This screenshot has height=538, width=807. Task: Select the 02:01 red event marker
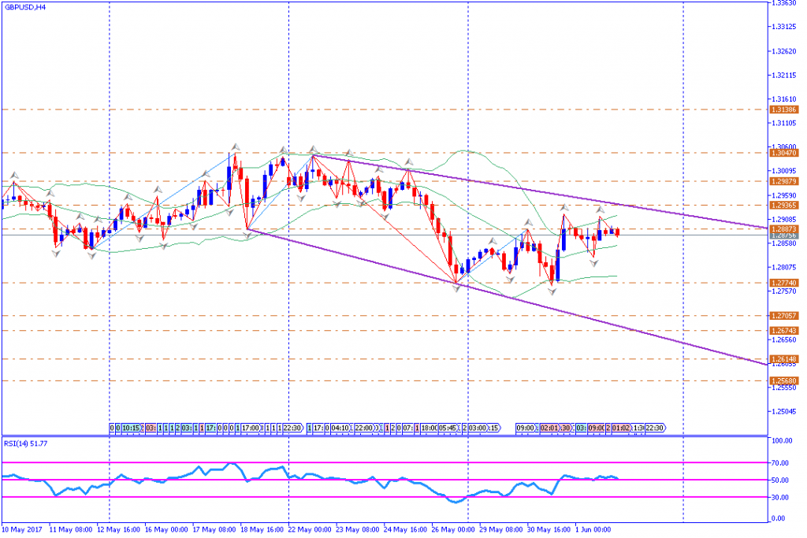click(x=550, y=428)
